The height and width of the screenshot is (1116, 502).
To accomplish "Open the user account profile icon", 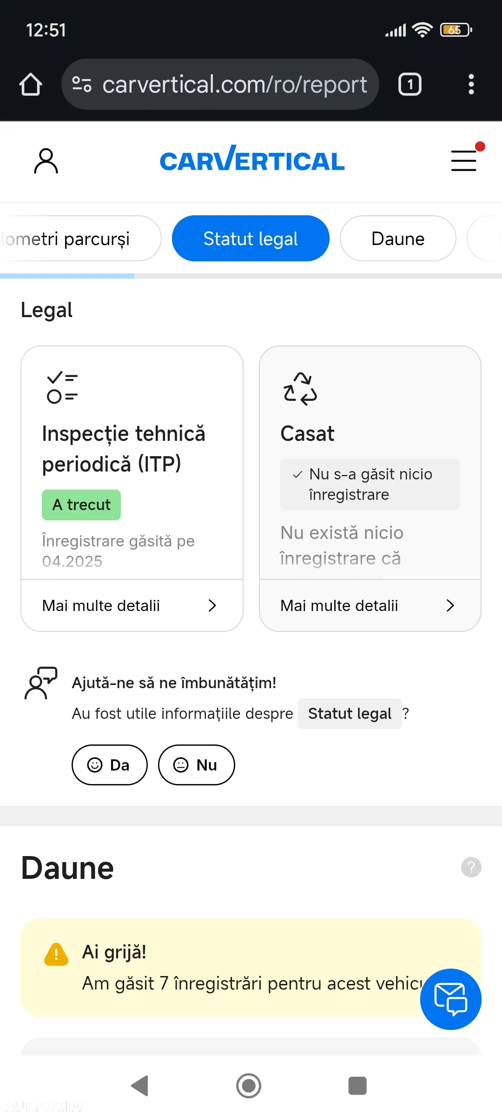I will click(x=46, y=161).
